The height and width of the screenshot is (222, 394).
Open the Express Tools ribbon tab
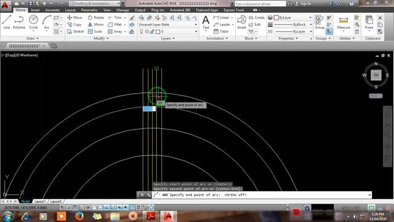tap(234, 10)
